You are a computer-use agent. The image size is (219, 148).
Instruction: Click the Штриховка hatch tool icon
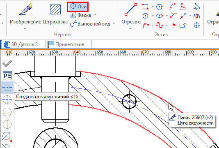(55, 9)
